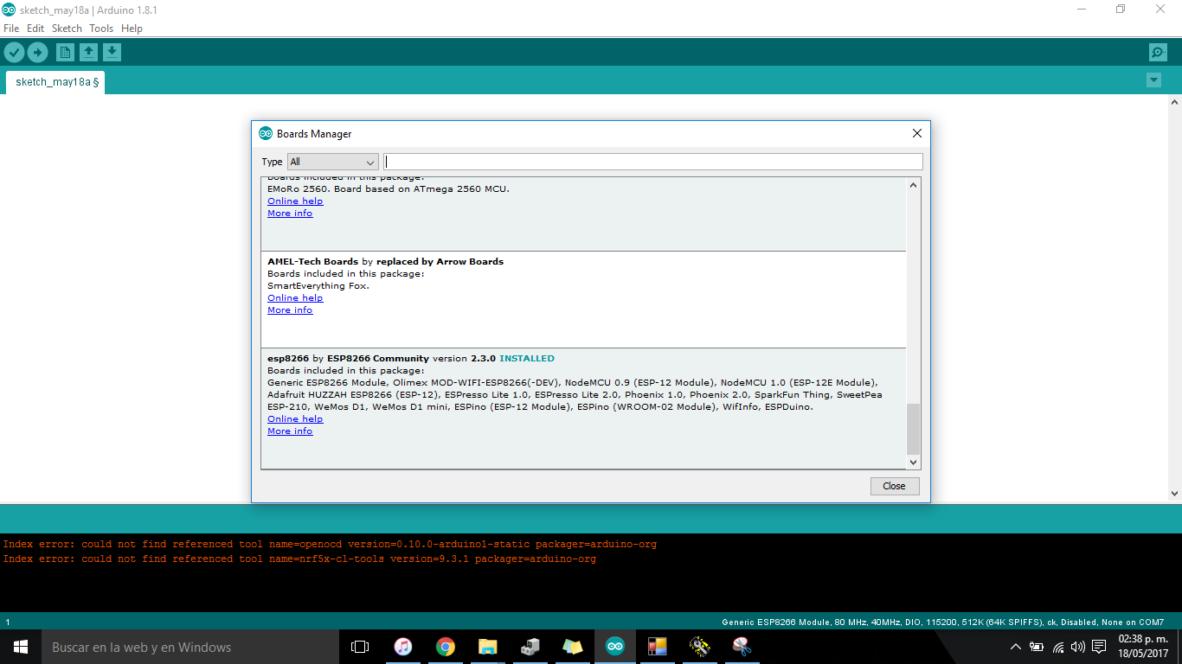Click the openocd Index error line
Screen dimensions: 1182x664
point(330,545)
